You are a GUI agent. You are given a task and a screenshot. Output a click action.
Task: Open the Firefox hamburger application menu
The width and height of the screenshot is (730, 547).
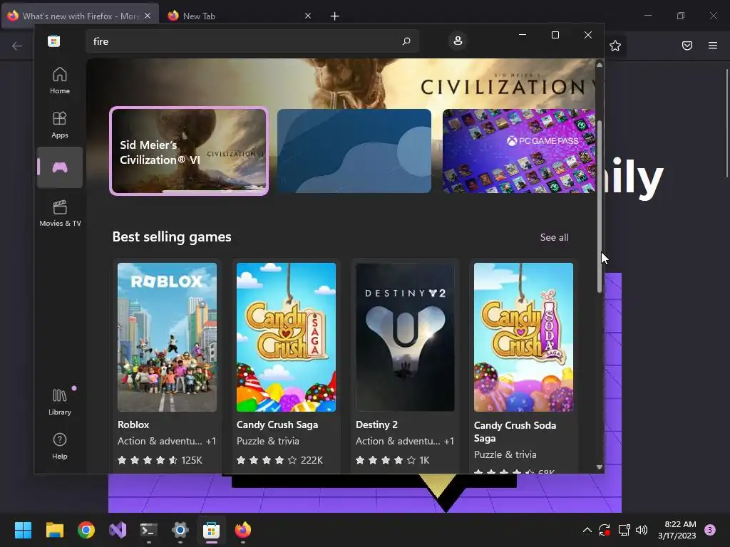coord(713,46)
